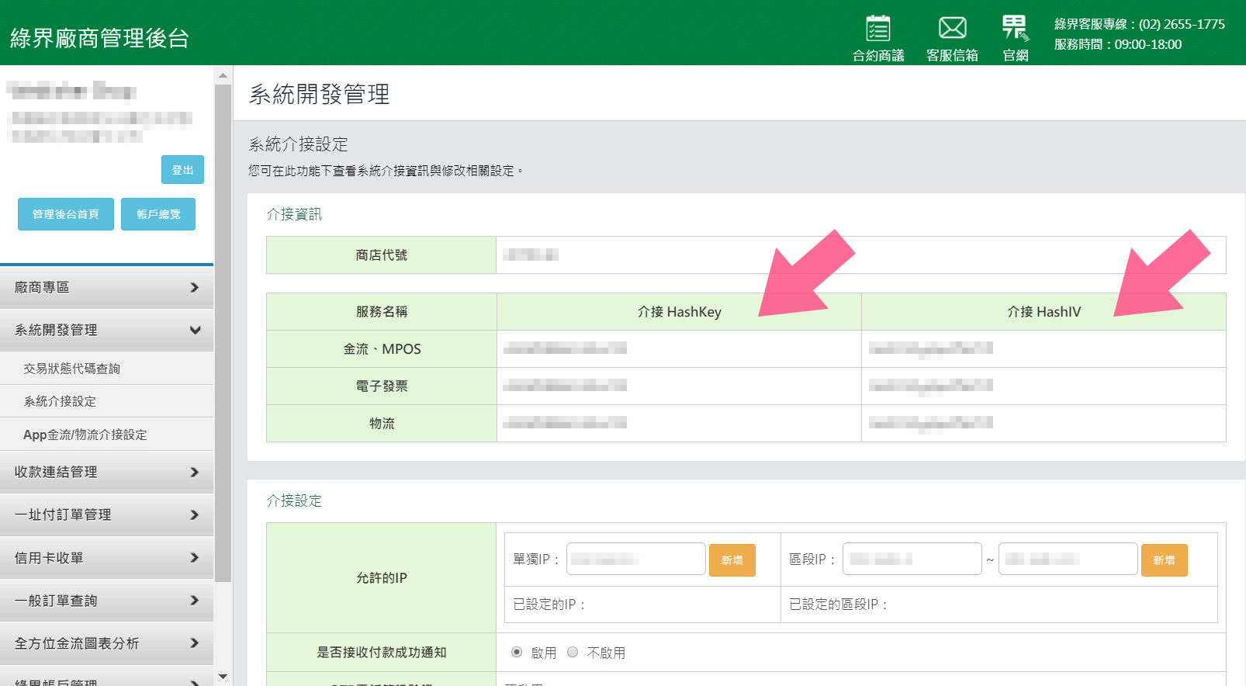This screenshot has height=686, width=1246.
Task: Click the 介接設定 section title
Action: point(294,501)
